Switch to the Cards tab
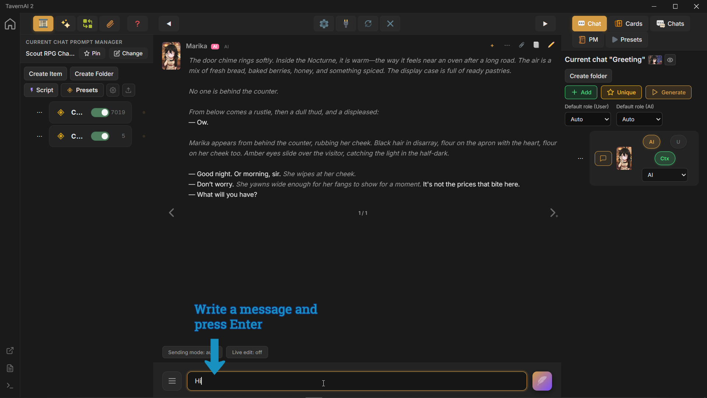The image size is (707, 398). [628, 24]
